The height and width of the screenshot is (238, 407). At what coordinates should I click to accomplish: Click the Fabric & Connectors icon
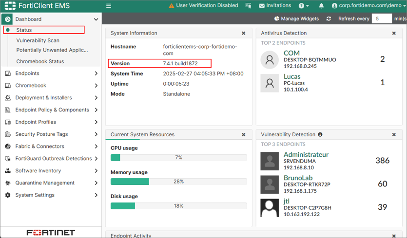coord(8,146)
